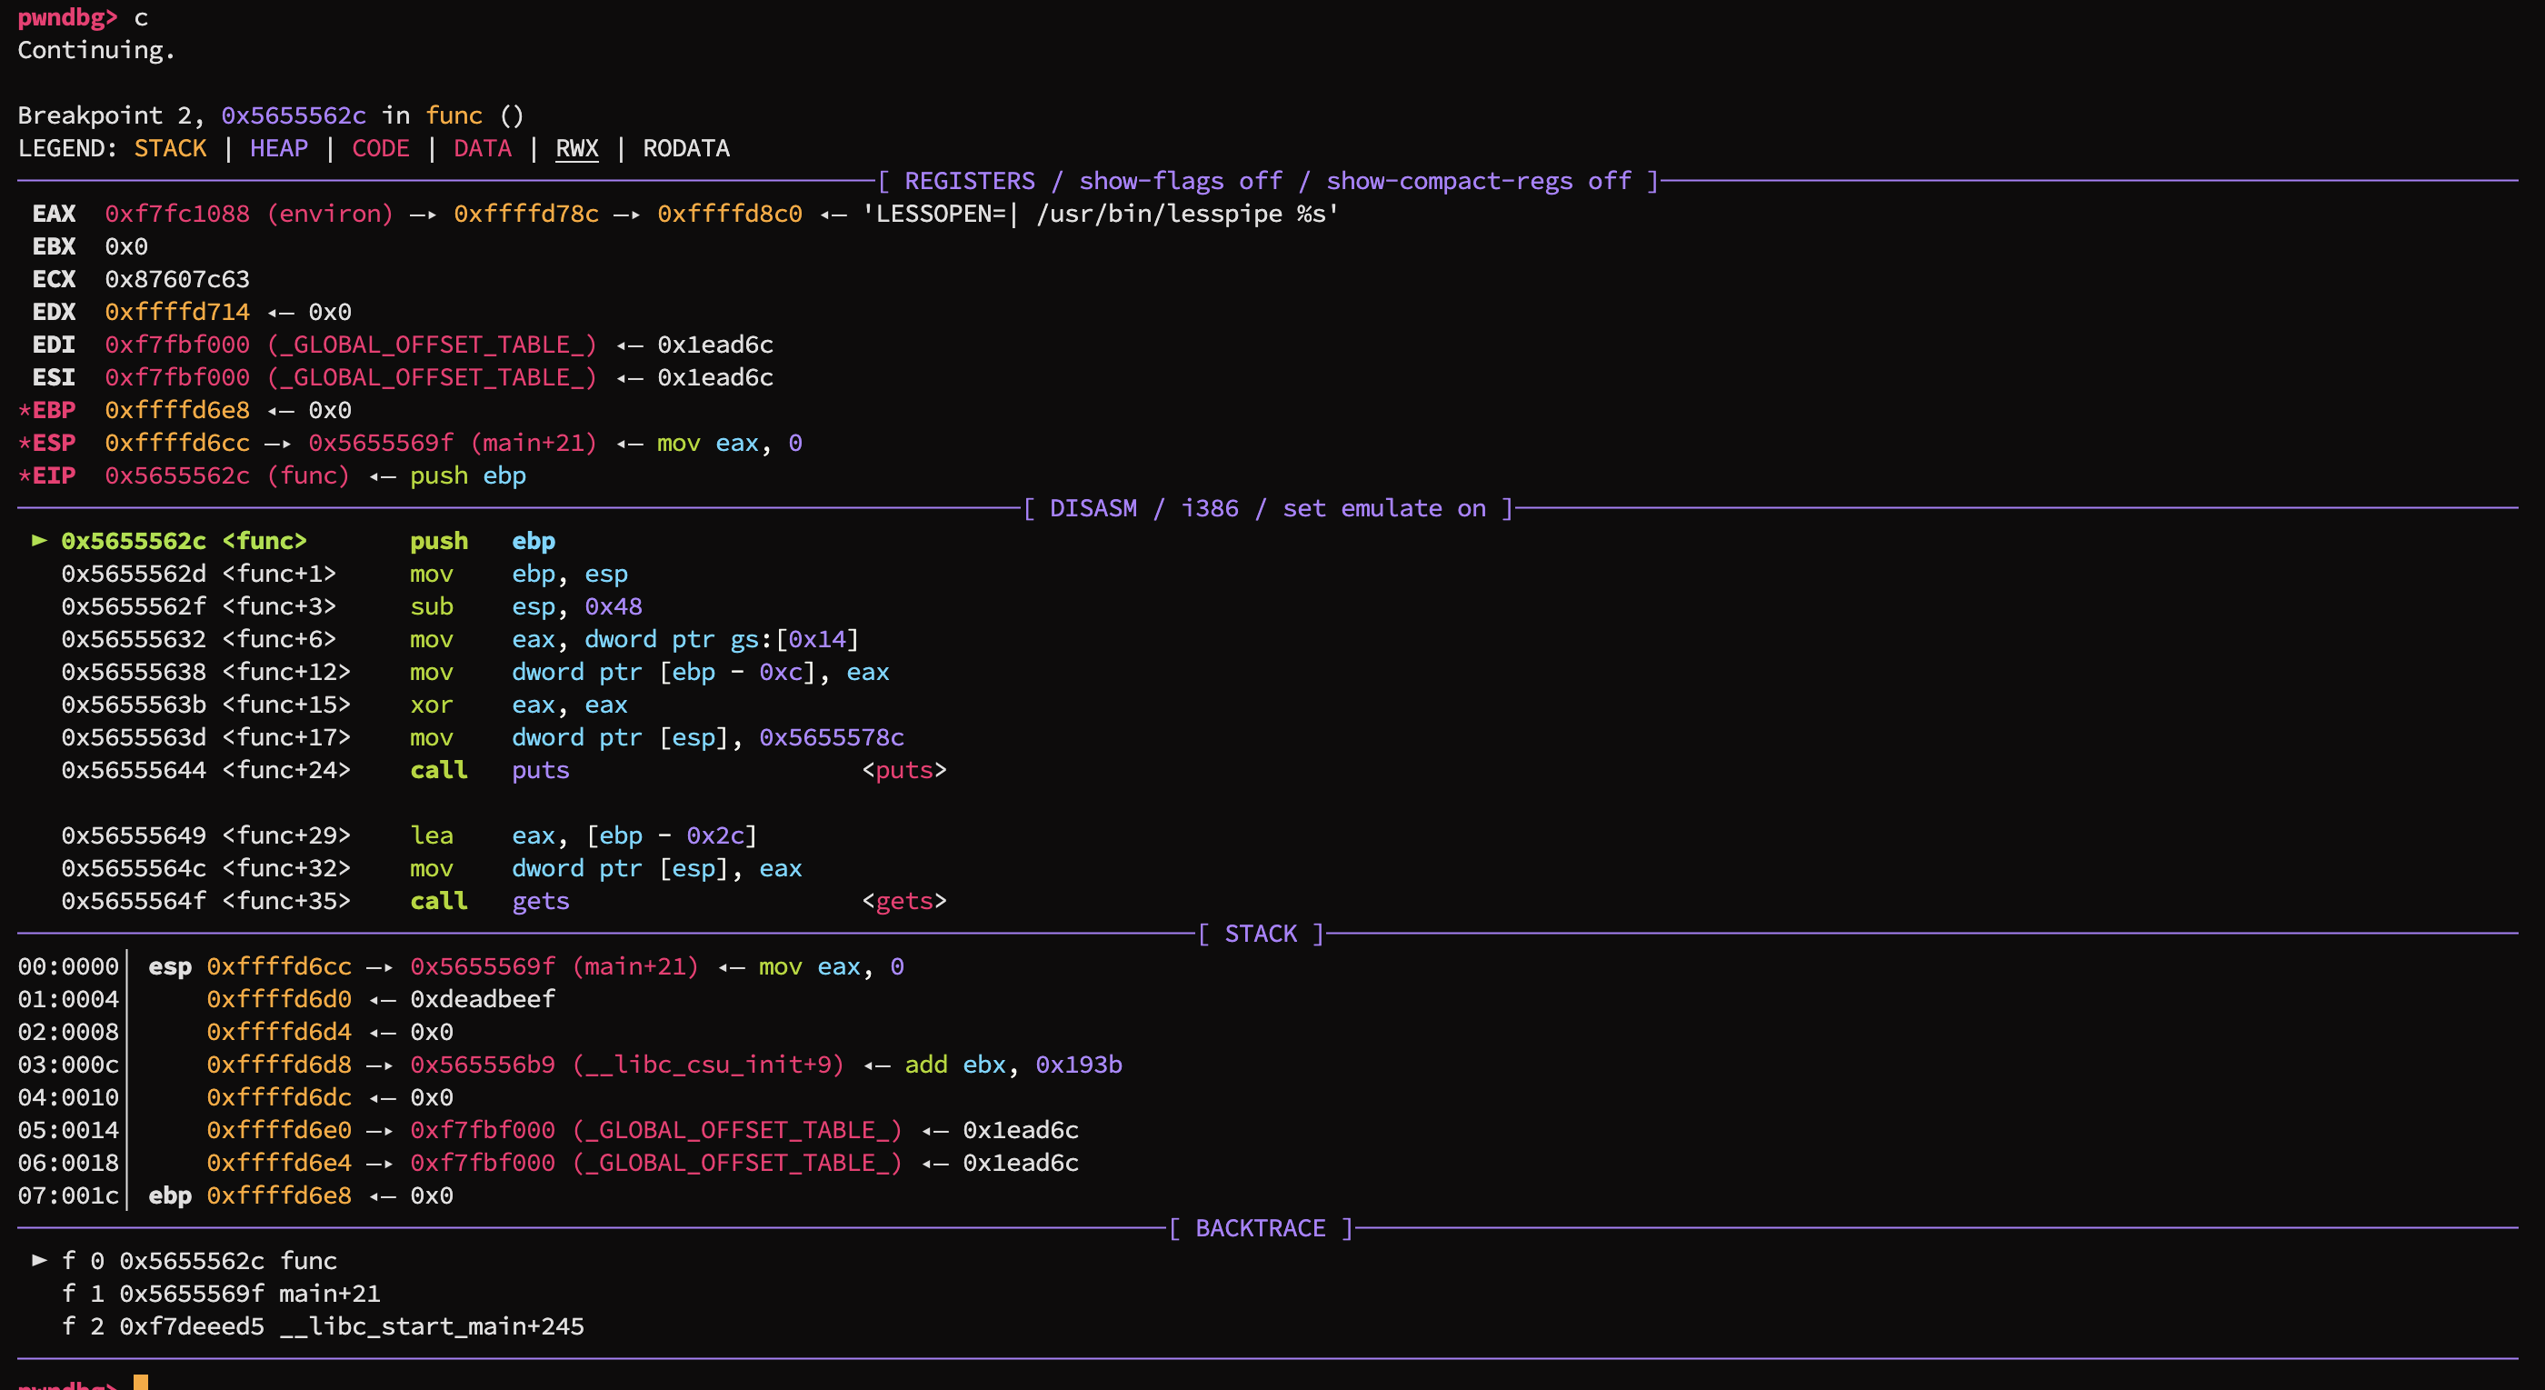2545x1390 pixels.
Task: Click backtrace frame 1 main+21
Action: pyautogui.click(x=221, y=1294)
